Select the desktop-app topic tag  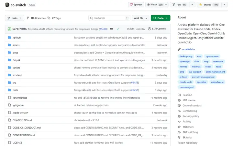coord(186,56)
